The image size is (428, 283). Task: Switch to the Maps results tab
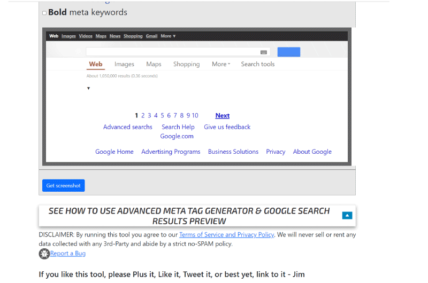click(154, 64)
